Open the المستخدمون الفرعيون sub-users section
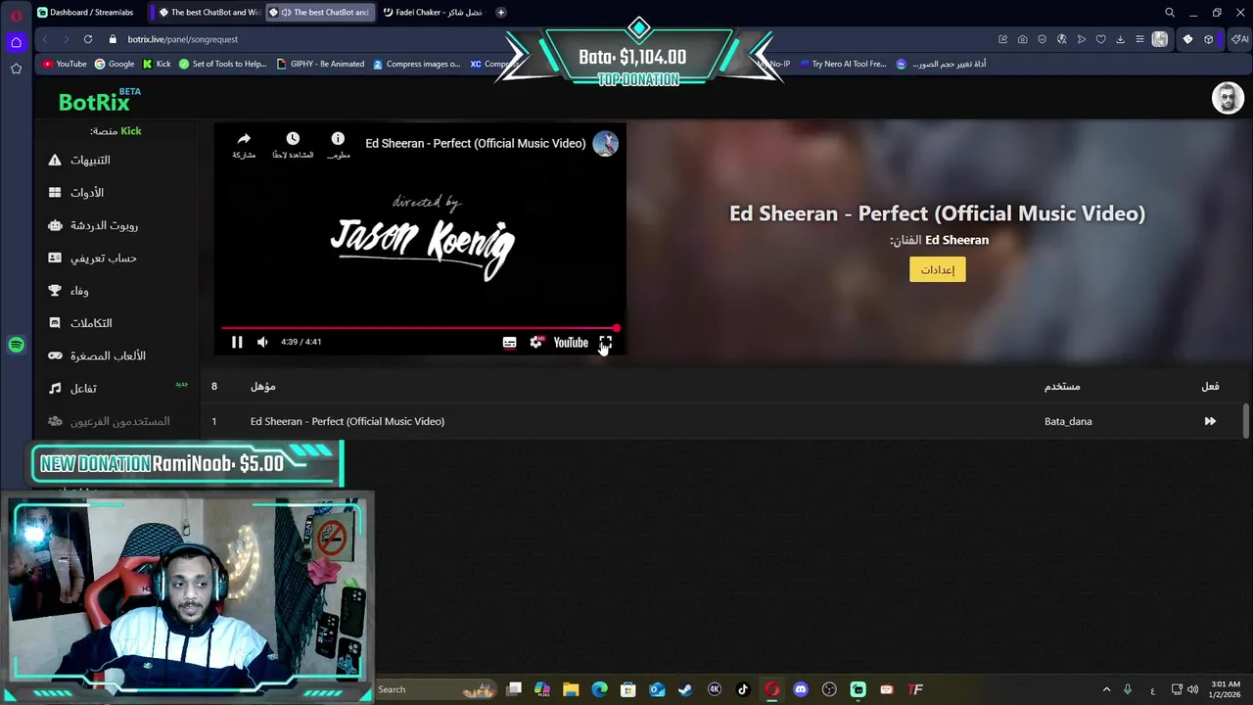This screenshot has height=705, width=1253. coord(110,421)
